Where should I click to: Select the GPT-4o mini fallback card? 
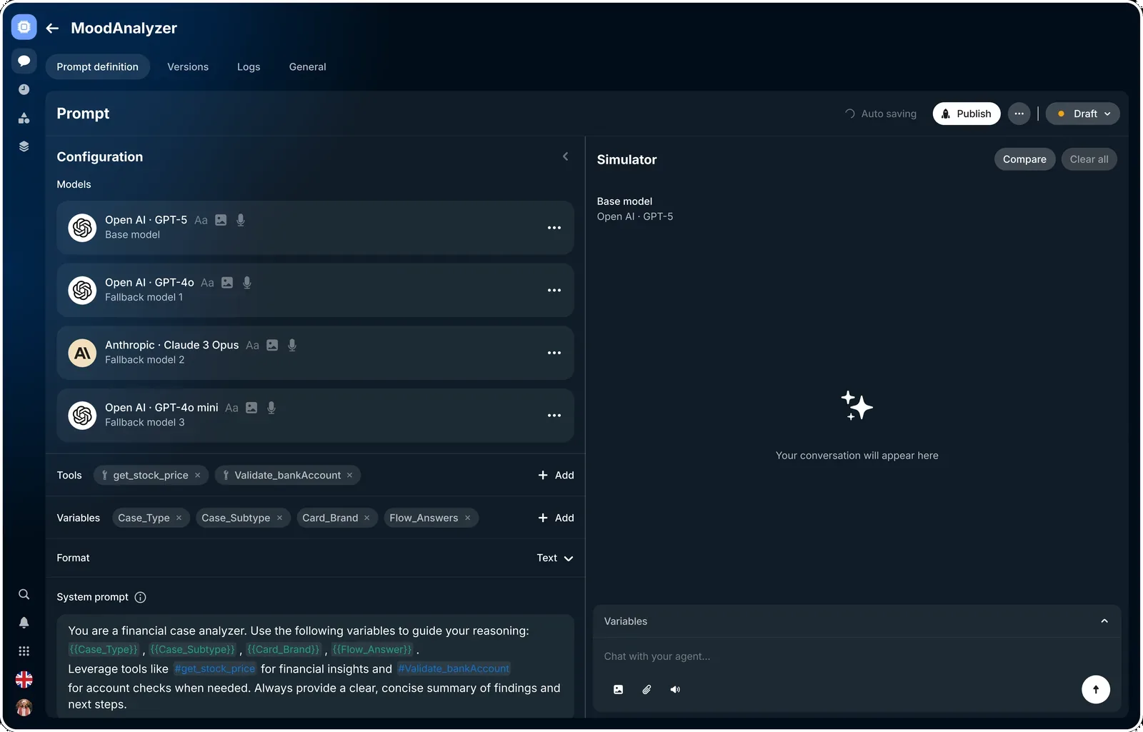click(315, 416)
